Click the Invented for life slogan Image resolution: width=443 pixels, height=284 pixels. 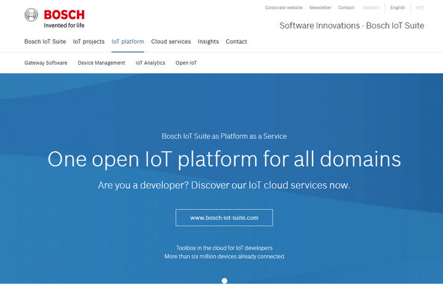[64, 25]
